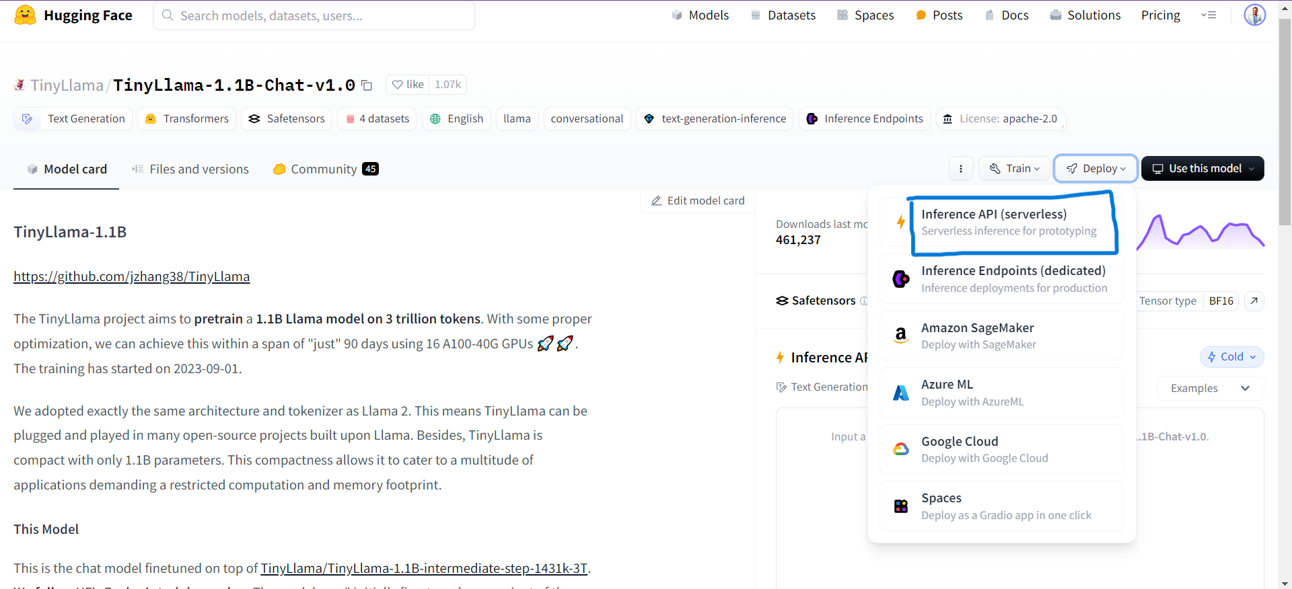Expand the Examples dropdown
The width and height of the screenshot is (1292, 589).
(1210, 388)
